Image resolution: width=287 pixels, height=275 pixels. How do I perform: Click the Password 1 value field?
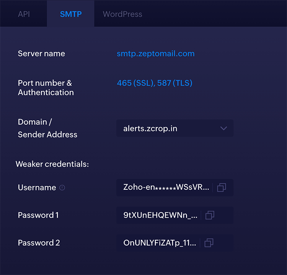pyautogui.click(x=160, y=215)
